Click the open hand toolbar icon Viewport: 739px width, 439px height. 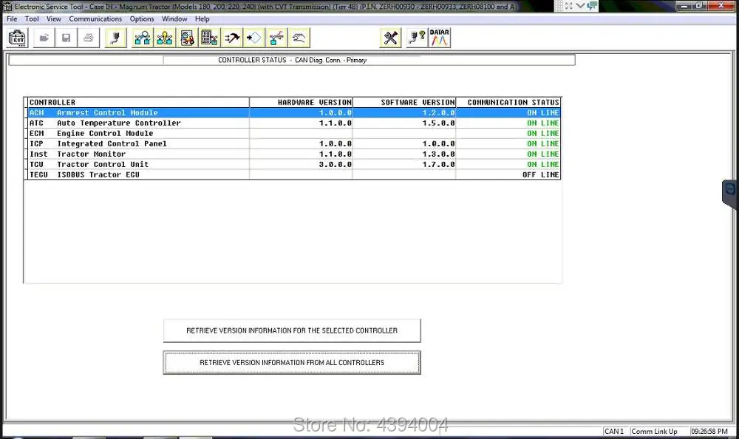[x=299, y=38]
